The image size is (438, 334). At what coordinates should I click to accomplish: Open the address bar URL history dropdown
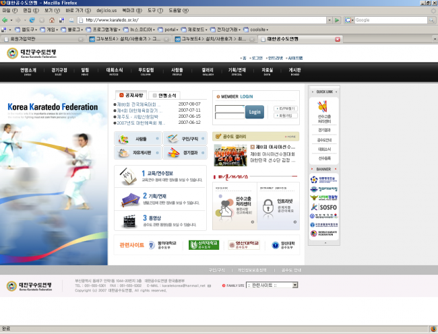330,20
